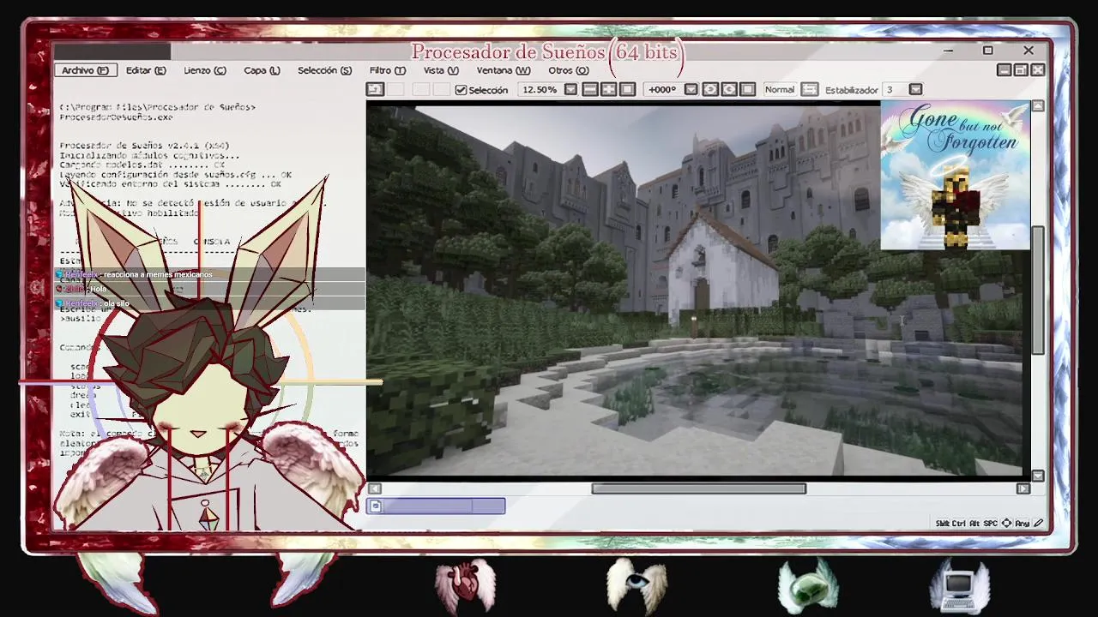Open the Archivo menu
1098x617 pixels.
click(x=85, y=70)
